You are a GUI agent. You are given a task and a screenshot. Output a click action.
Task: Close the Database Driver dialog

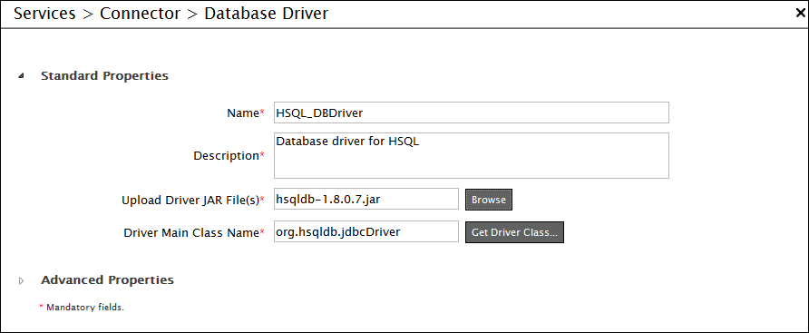click(x=801, y=14)
